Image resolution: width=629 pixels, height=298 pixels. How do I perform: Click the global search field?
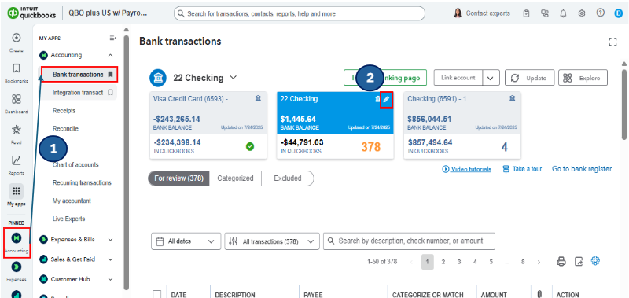point(300,13)
